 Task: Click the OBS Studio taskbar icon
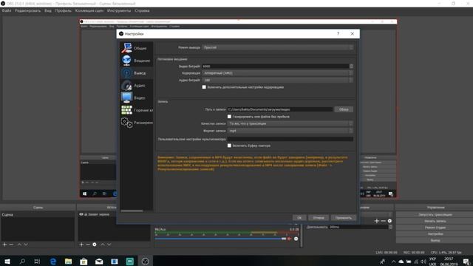click(145, 261)
